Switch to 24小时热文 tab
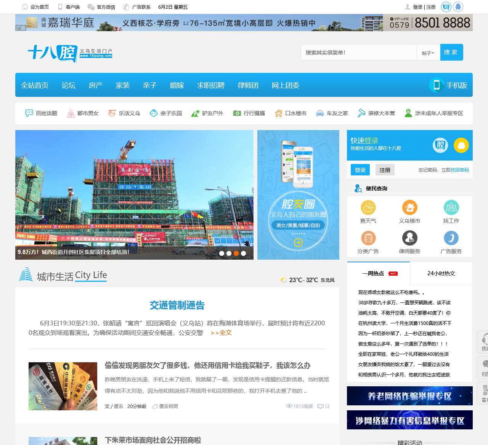Screen dimensions: 488x445 [441, 273]
